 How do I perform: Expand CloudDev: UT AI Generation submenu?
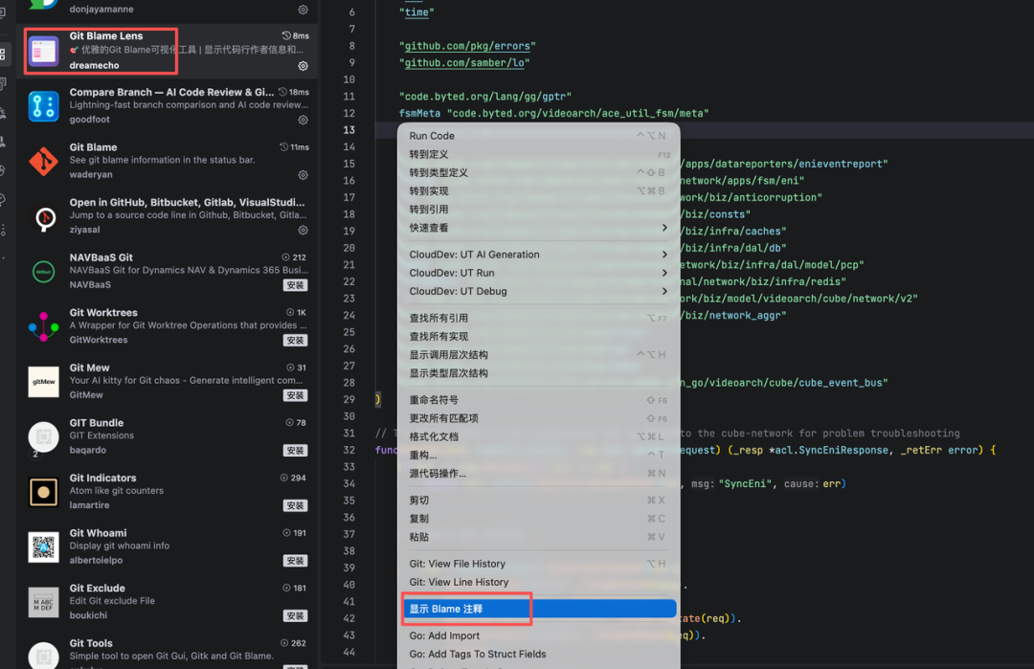(539, 255)
